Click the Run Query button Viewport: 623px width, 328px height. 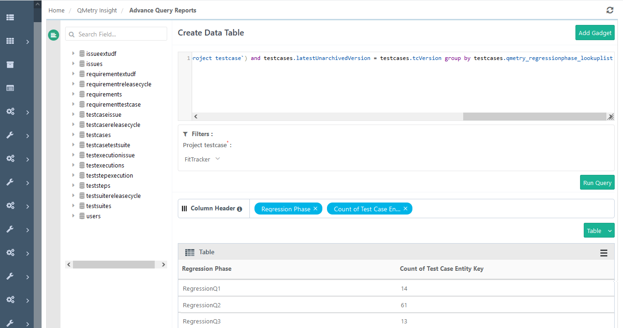click(x=597, y=183)
